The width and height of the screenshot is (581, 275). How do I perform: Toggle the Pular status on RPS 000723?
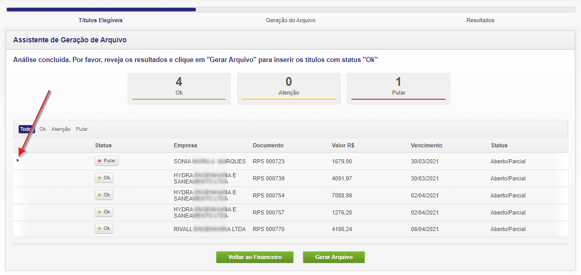(x=106, y=161)
